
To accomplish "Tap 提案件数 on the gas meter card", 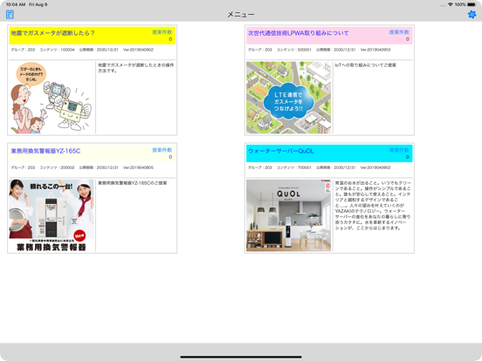I will click(x=162, y=32).
